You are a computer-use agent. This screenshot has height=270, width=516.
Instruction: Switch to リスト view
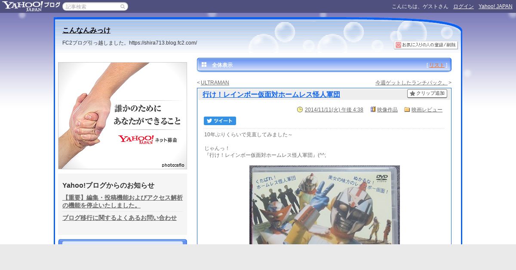point(437,65)
